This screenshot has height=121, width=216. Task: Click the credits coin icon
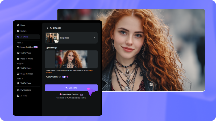coord(60,94)
